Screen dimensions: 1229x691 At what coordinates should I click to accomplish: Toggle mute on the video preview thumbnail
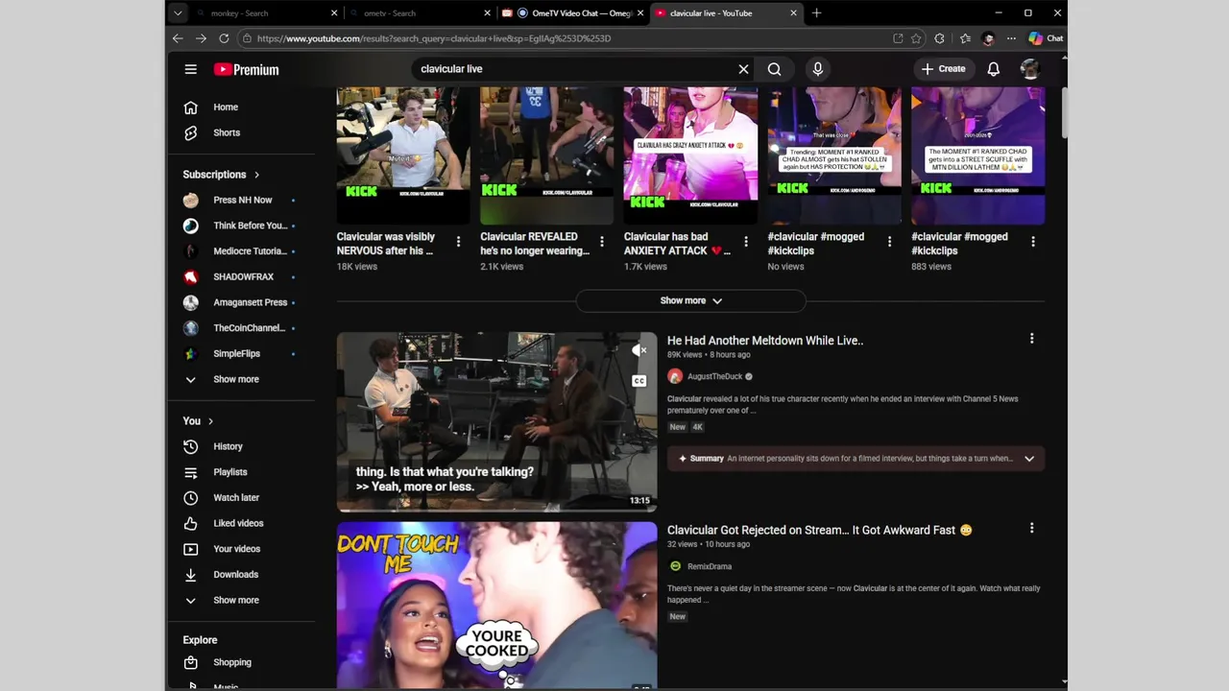point(639,350)
